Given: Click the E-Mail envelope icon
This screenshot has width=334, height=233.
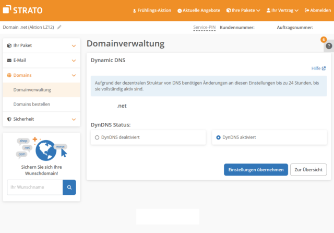Looking at the screenshot, I should (x=9, y=60).
